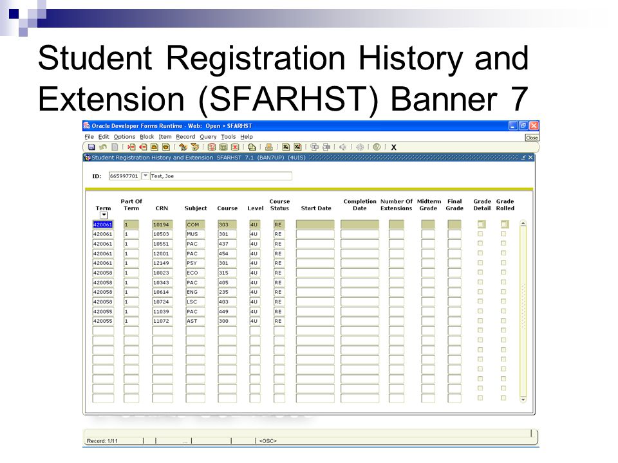
Task: Go to Next Record icon
Action: (166, 147)
